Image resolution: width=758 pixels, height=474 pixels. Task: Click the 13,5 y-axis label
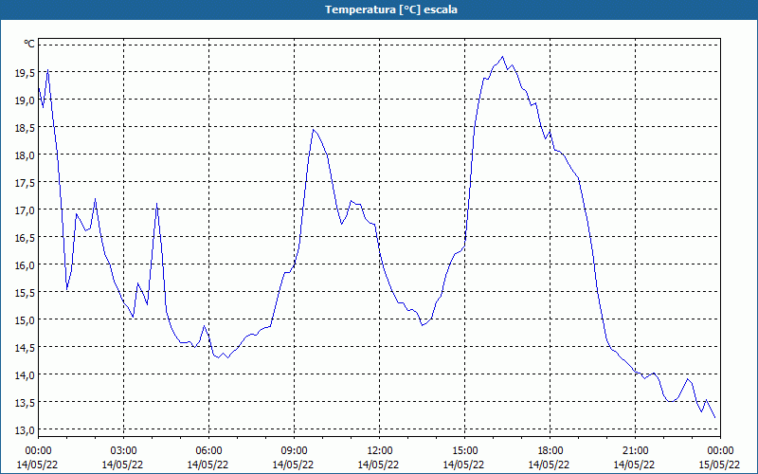click(x=26, y=402)
